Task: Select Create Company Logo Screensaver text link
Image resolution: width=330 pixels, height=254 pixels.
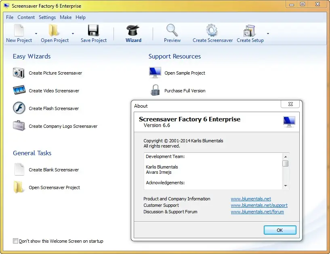Action: point(63,126)
